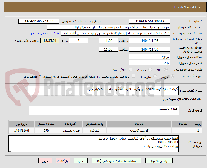Image resolution: width=207 pixels, height=168 pixels.
Task: Click the پاسخ به نیاز button
Action: 159,161
